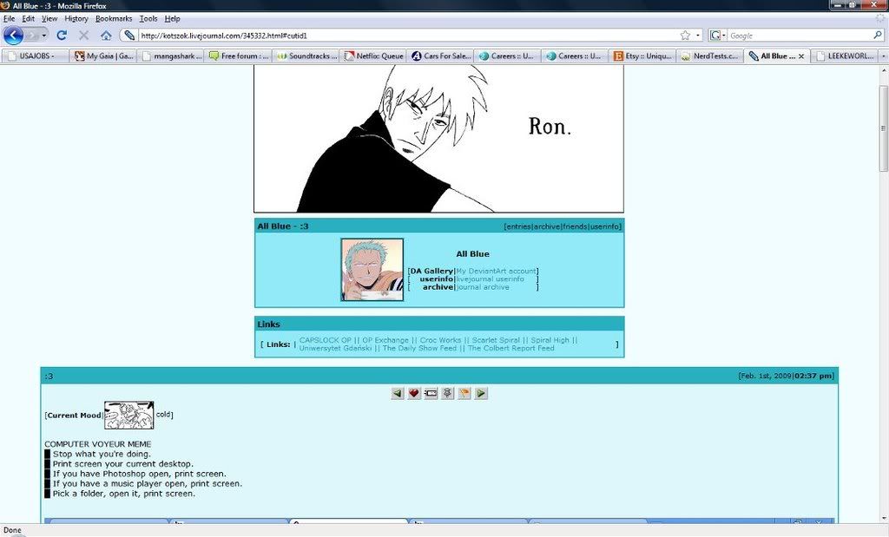Screen dimensions: 889x537
Task: Switch to the Netflix: Queue tab
Action: tap(373, 56)
